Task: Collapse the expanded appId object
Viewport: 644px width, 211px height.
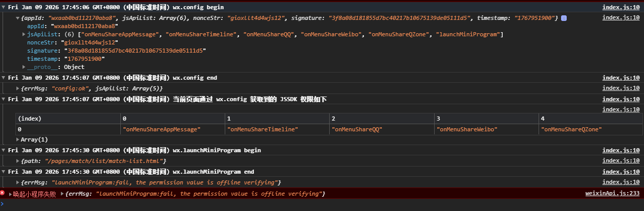Action: (17, 18)
